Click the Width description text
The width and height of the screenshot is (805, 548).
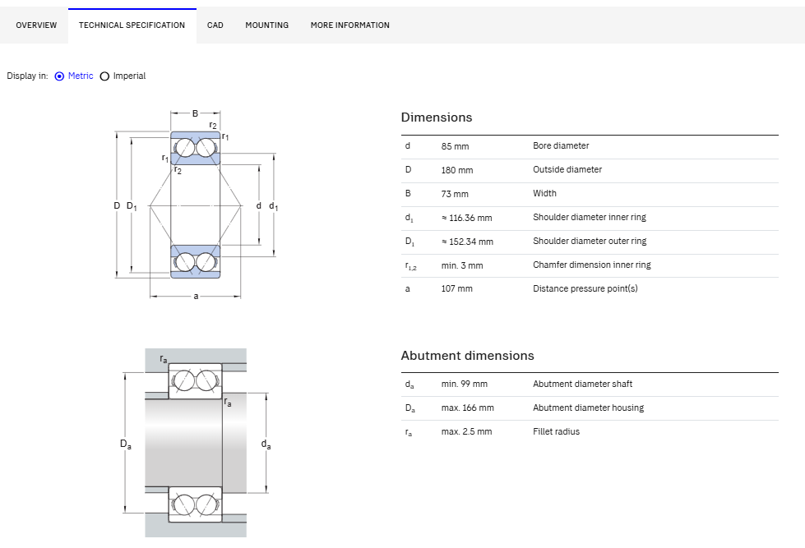tap(544, 193)
